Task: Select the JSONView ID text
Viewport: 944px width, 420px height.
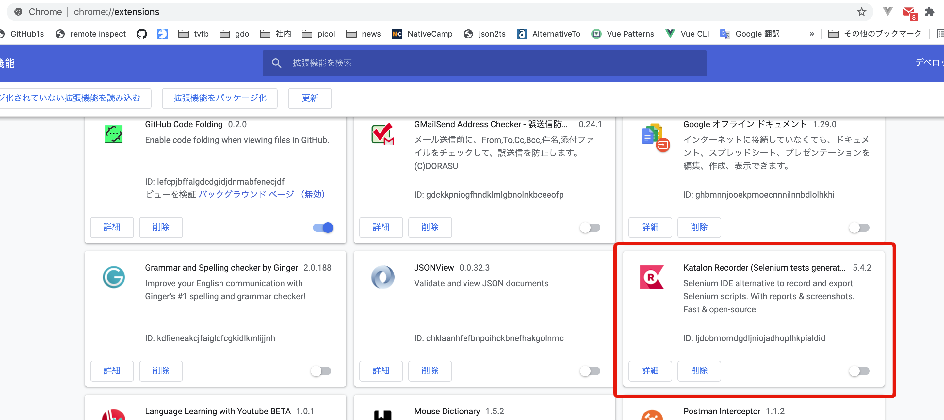Action: click(489, 338)
